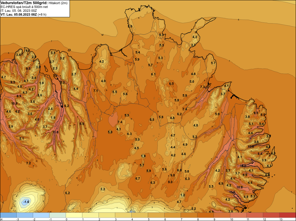Select the 5.6 temperature label
This screenshot has height=221, width=296.
125,94
